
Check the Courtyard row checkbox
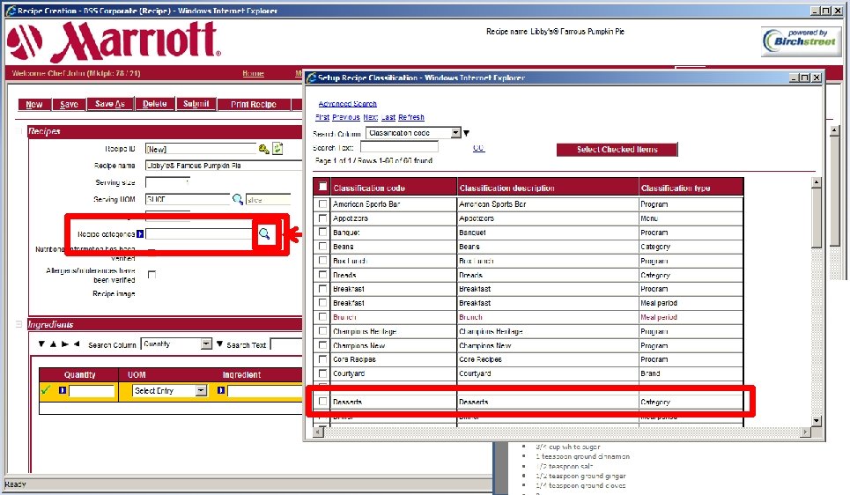(x=322, y=373)
